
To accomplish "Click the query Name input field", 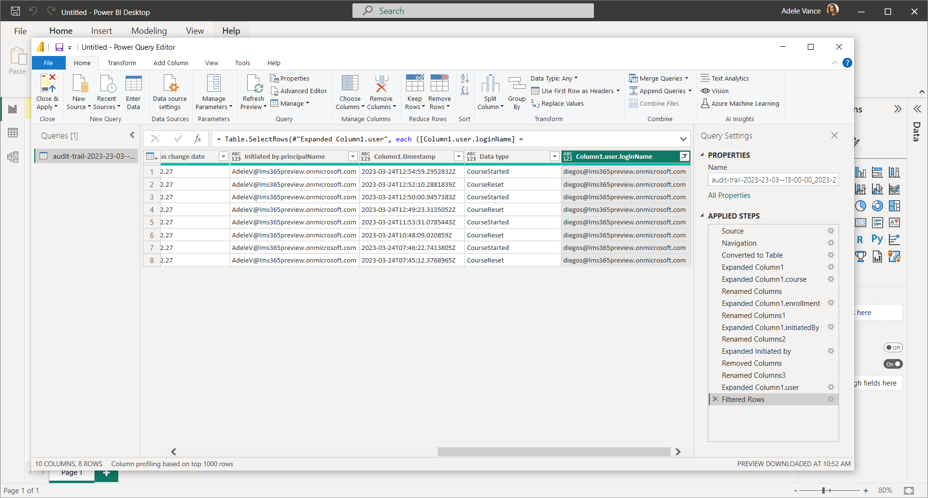I will click(773, 180).
